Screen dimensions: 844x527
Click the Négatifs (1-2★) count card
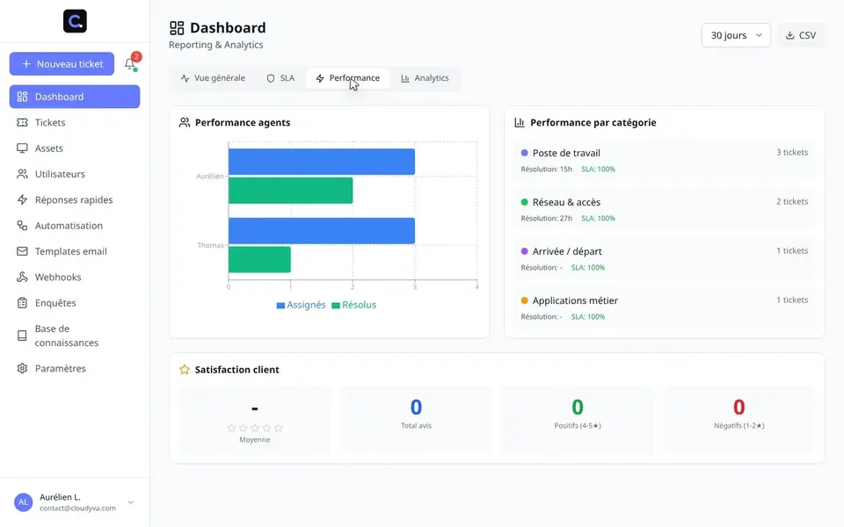click(739, 420)
